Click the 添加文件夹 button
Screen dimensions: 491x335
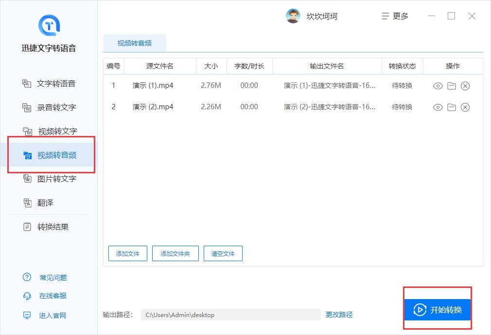click(175, 253)
